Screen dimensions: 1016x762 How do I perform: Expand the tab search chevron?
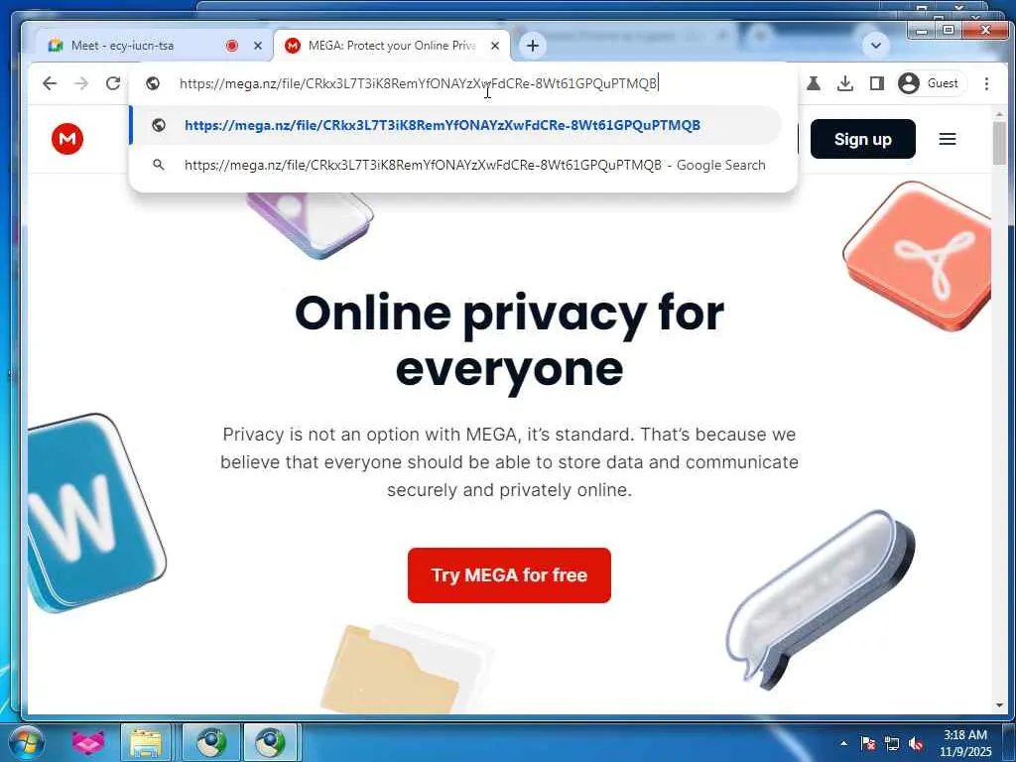(x=875, y=46)
